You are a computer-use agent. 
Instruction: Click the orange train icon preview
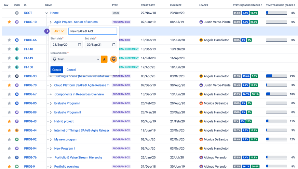coord(113,59)
